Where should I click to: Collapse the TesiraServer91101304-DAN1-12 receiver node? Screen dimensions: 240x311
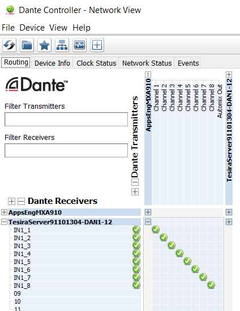[x=4, y=221]
